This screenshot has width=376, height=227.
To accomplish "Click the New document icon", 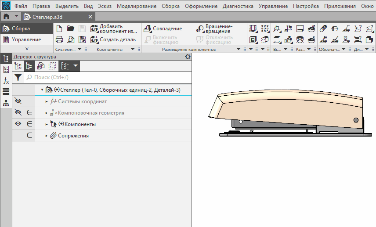I will click(59, 29).
